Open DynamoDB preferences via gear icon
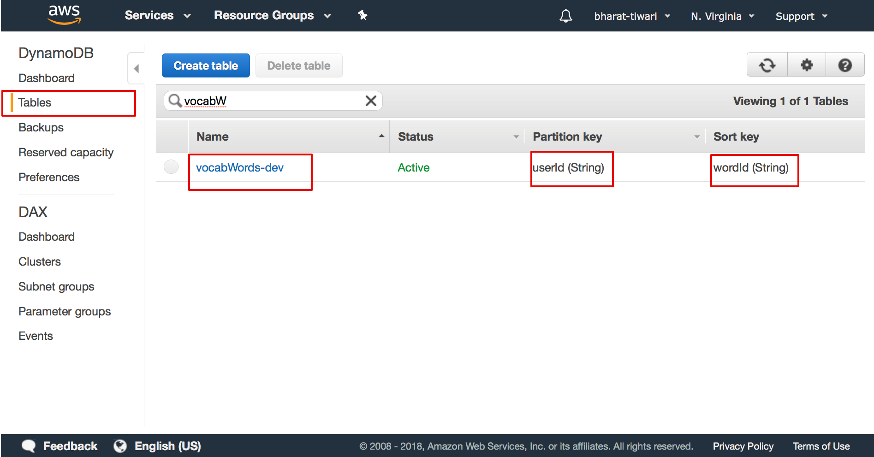 [x=806, y=65]
